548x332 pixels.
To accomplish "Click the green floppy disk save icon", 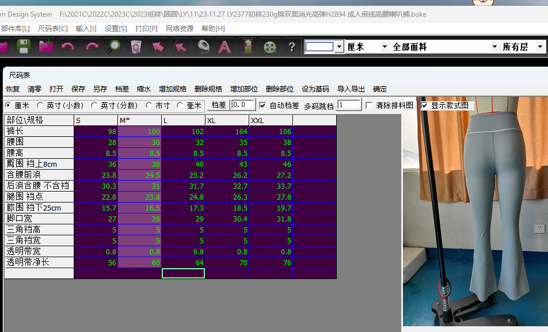I will [24, 46].
